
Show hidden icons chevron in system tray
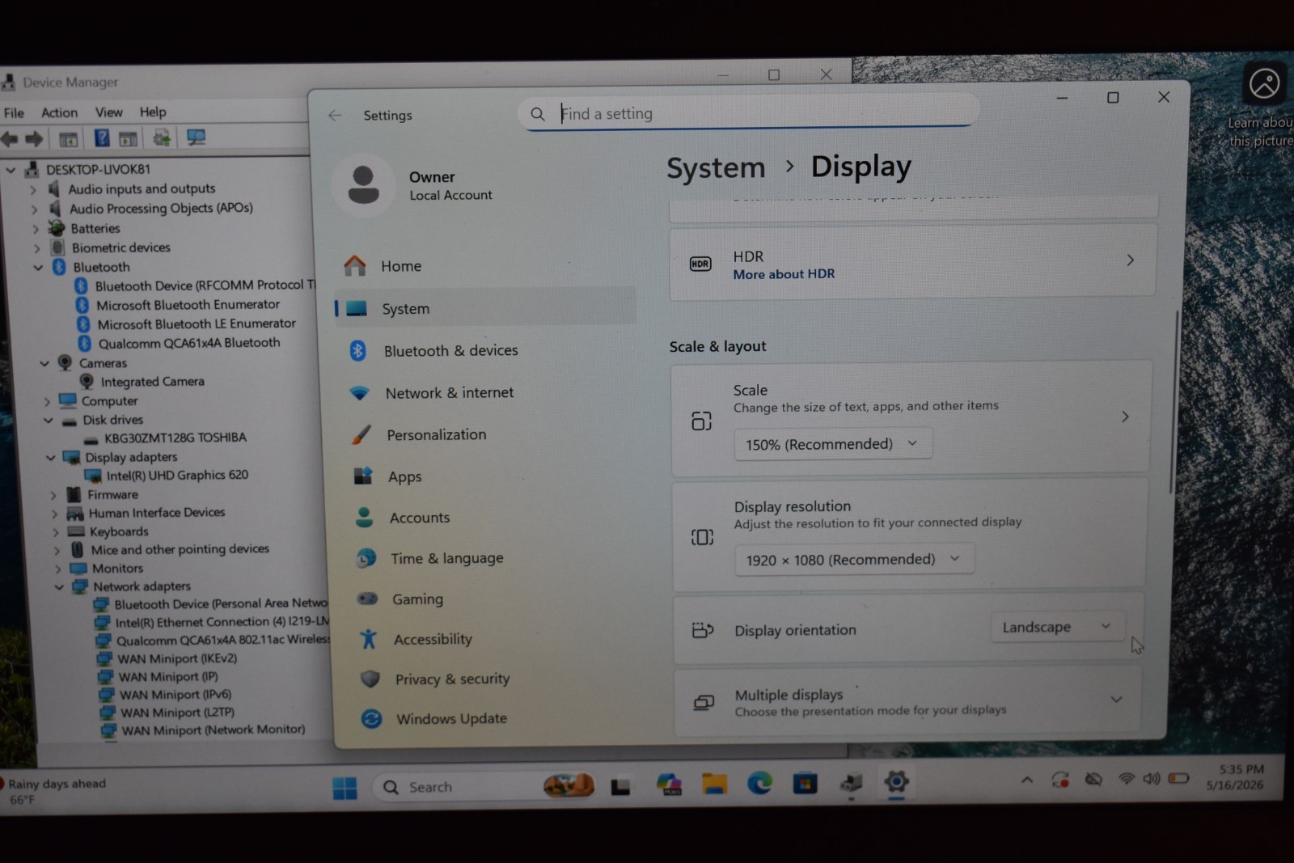[1027, 780]
